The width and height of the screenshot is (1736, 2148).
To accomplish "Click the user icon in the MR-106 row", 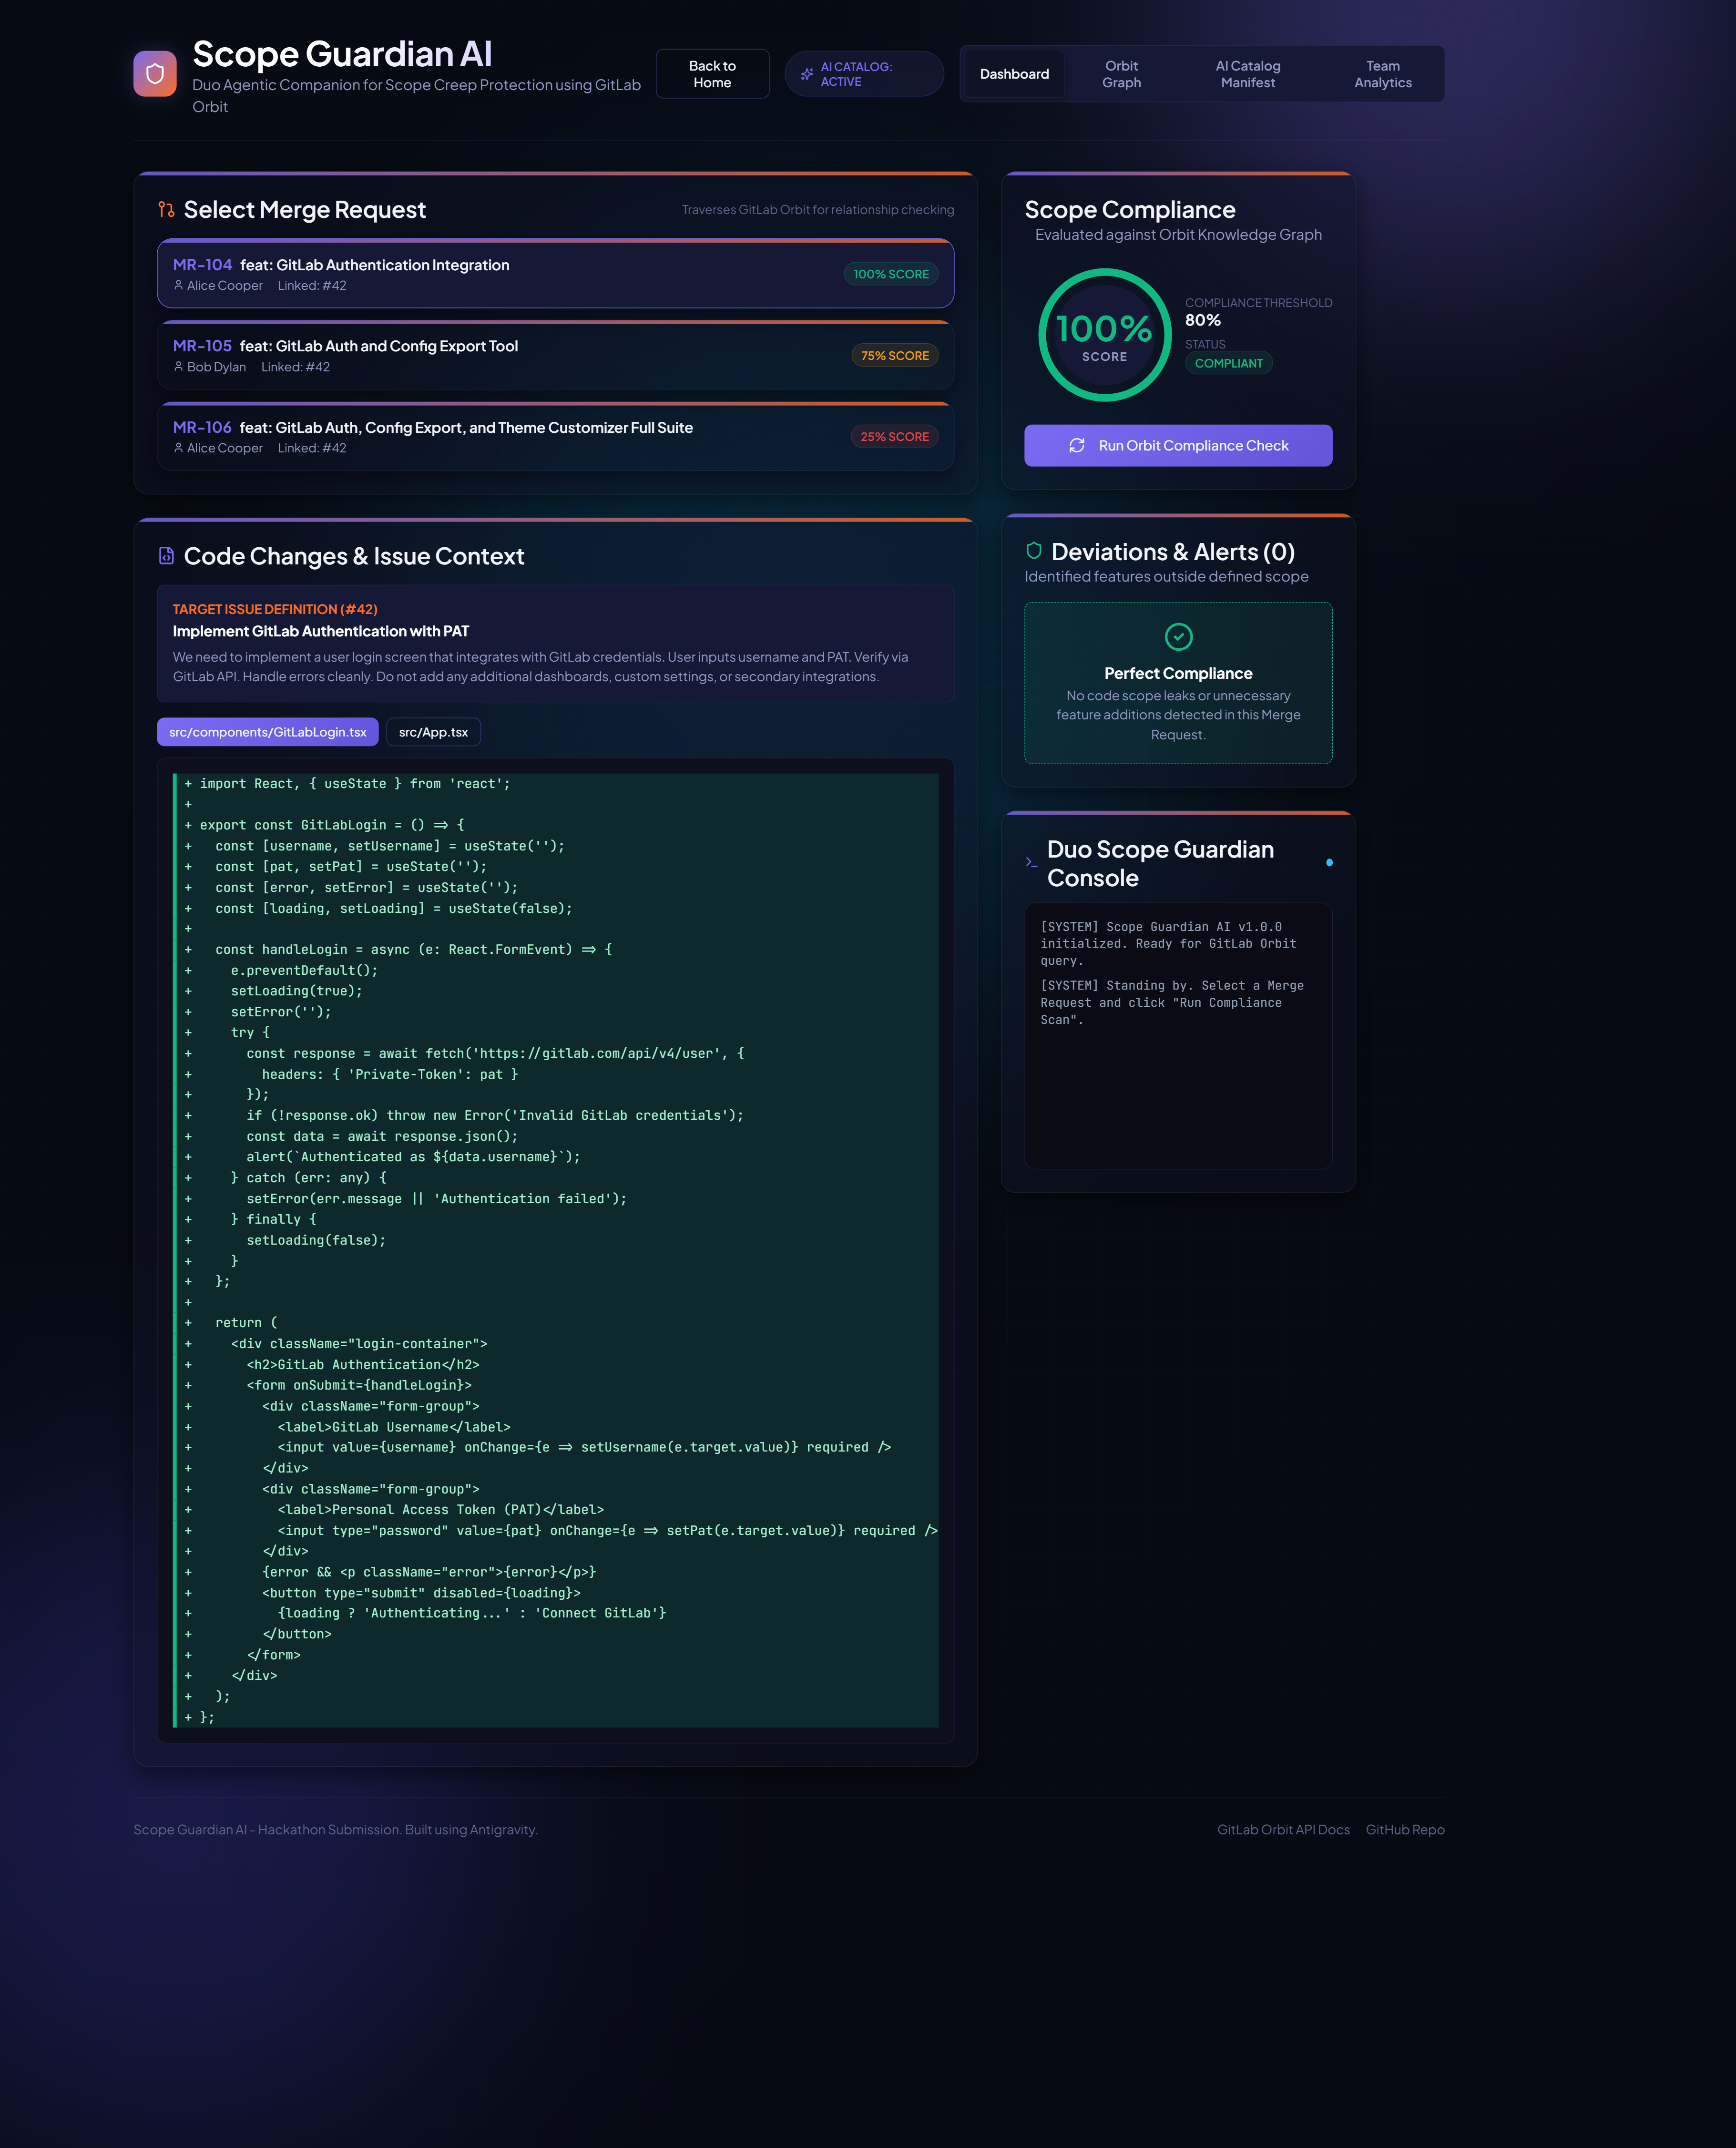I will [x=178, y=448].
